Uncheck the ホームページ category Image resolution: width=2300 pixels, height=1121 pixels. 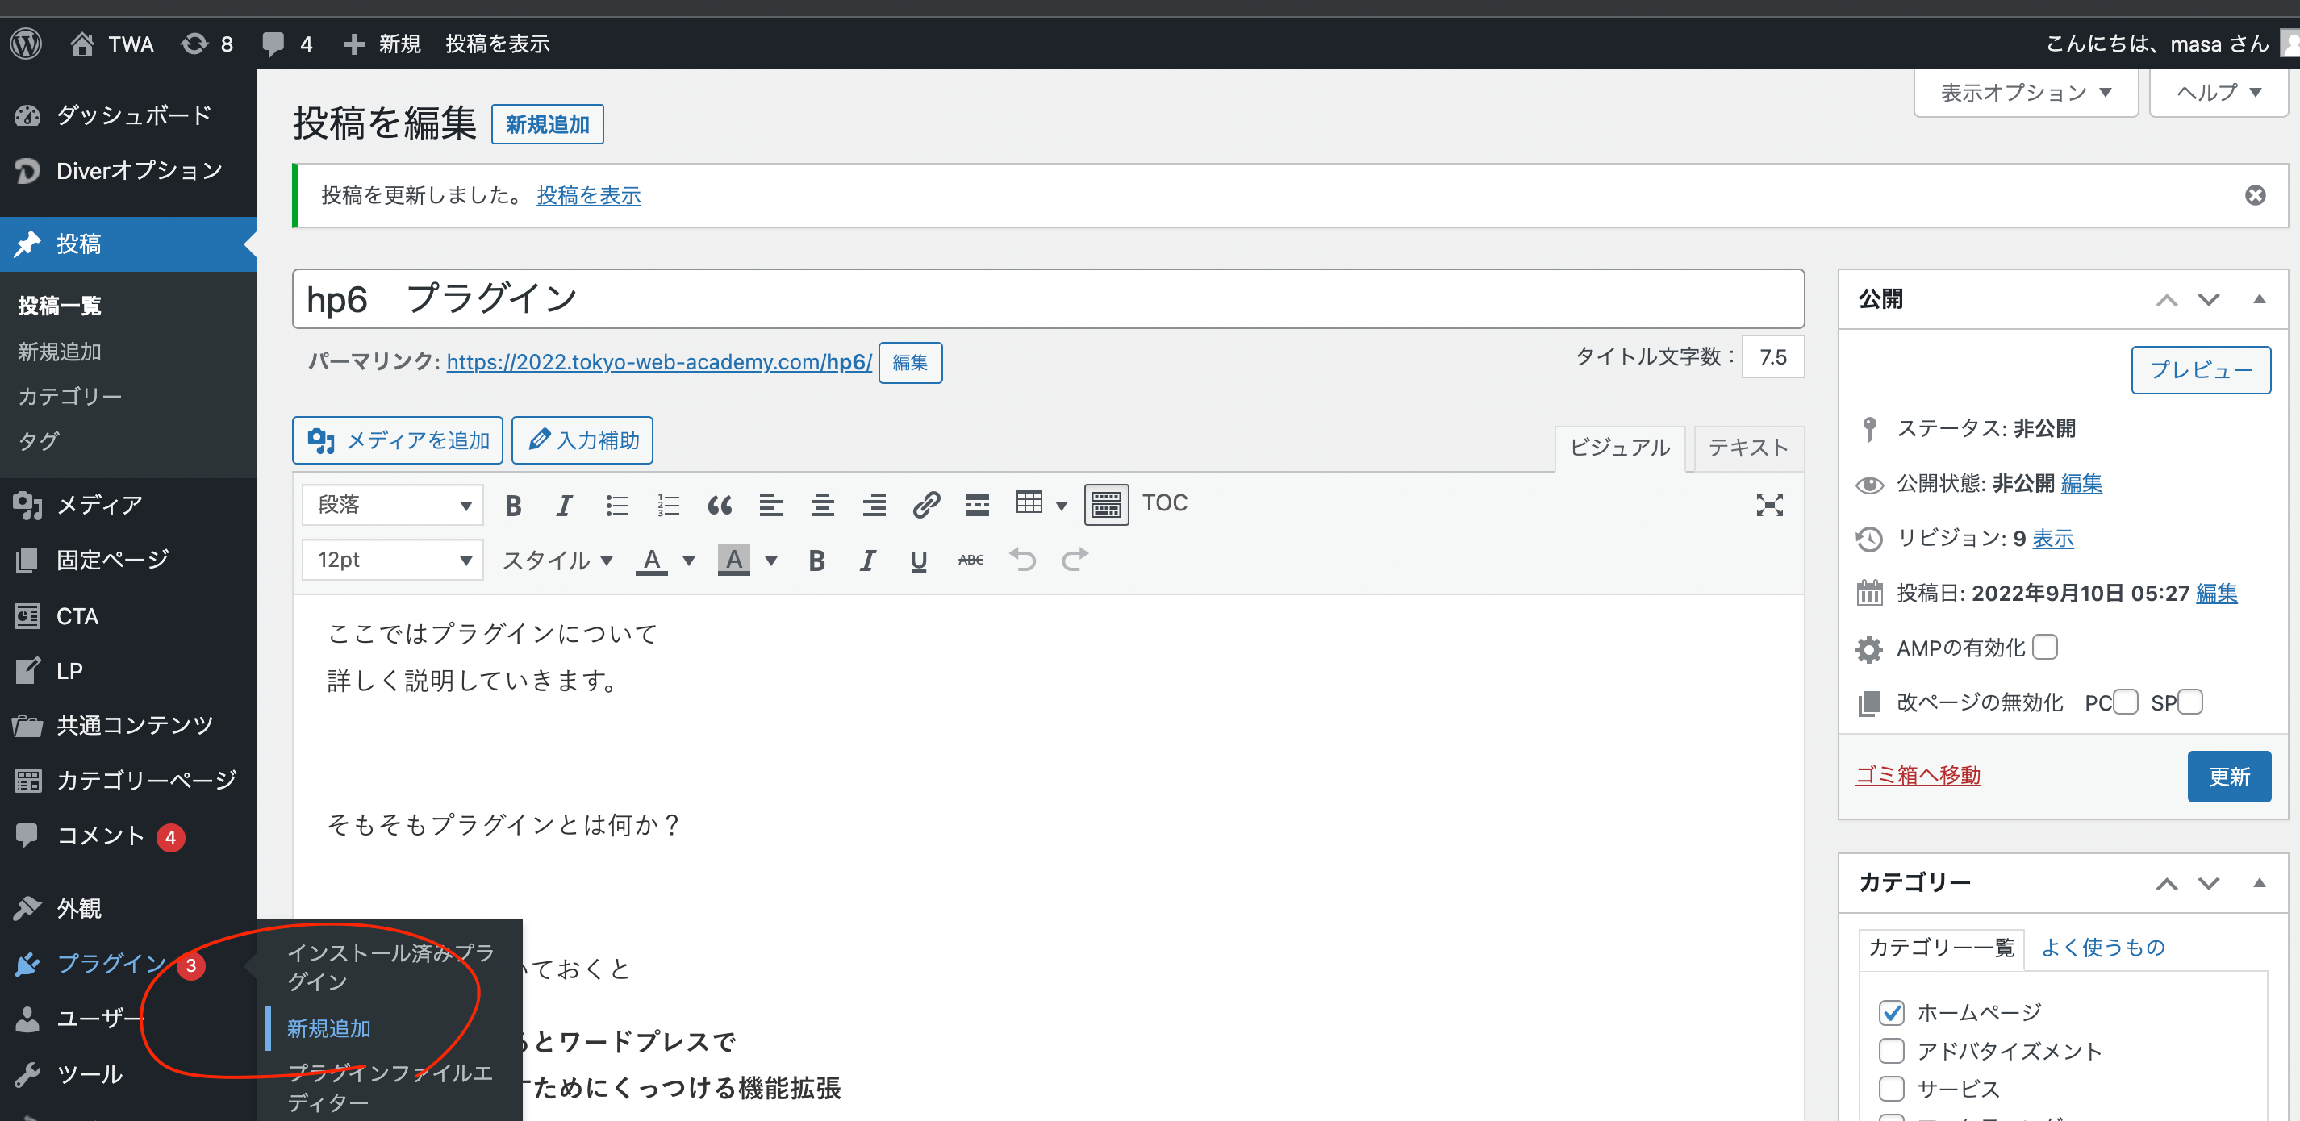click(x=1891, y=1013)
